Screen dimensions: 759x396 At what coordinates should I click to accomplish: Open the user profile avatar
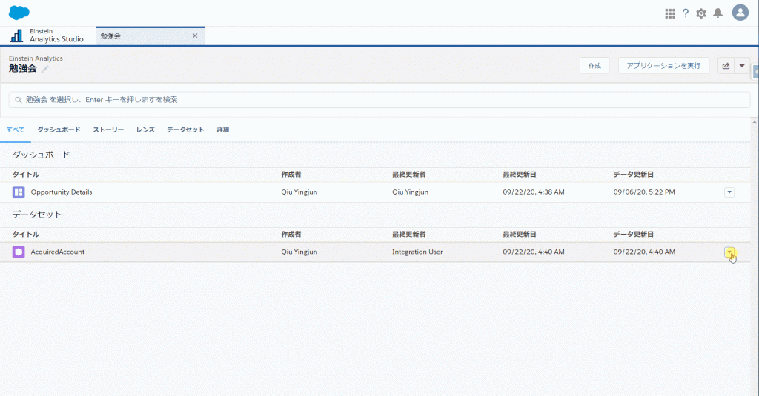740,13
